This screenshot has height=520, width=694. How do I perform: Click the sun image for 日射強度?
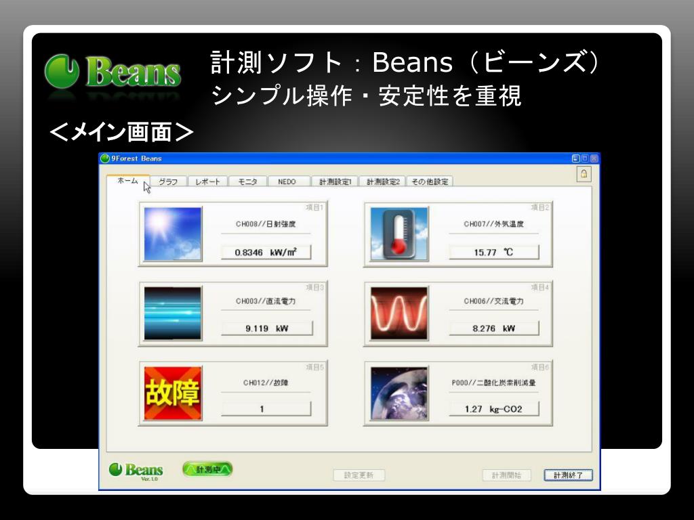[173, 234]
